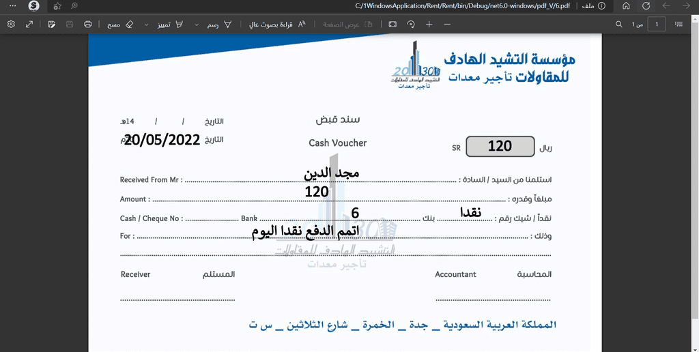Zoom in with the plus button
Image resolution: width=699 pixels, height=352 pixels.
(x=429, y=24)
